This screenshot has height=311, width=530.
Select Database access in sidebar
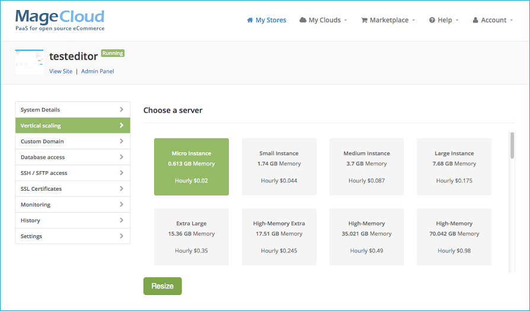[73, 157]
